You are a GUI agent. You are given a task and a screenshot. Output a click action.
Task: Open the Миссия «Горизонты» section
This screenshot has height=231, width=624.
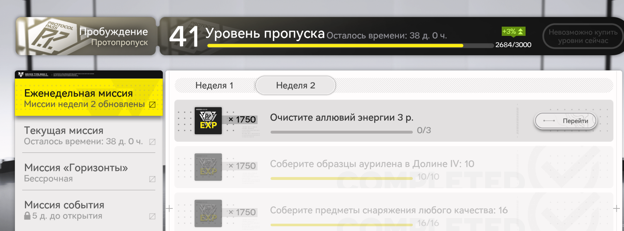[x=89, y=172]
